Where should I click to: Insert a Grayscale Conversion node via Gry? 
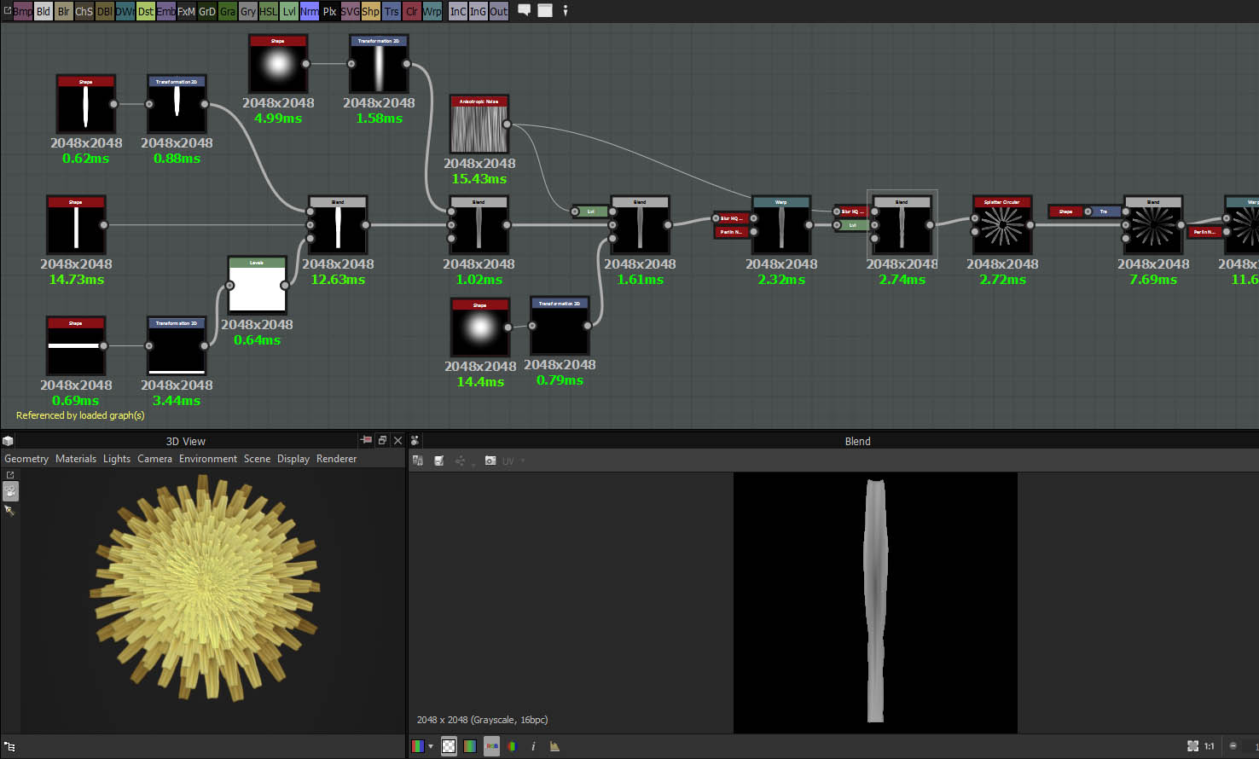[x=247, y=11]
